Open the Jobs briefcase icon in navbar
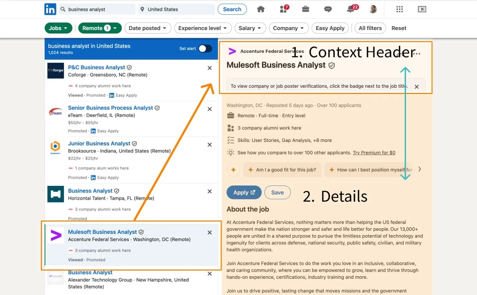The width and height of the screenshot is (477, 295). pos(306,9)
